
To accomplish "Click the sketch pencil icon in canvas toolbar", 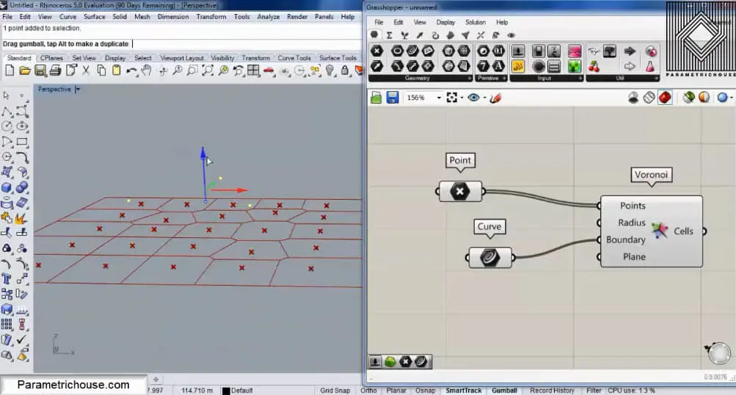I will pos(495,98).
